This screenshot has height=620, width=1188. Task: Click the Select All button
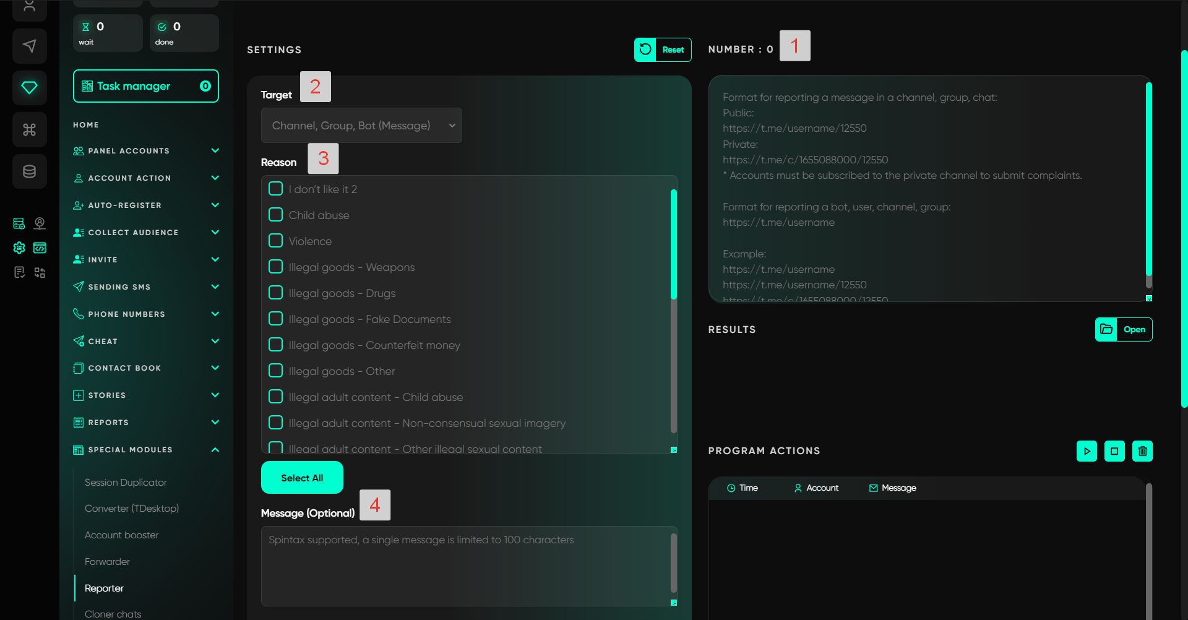click(x=302, y=478)
